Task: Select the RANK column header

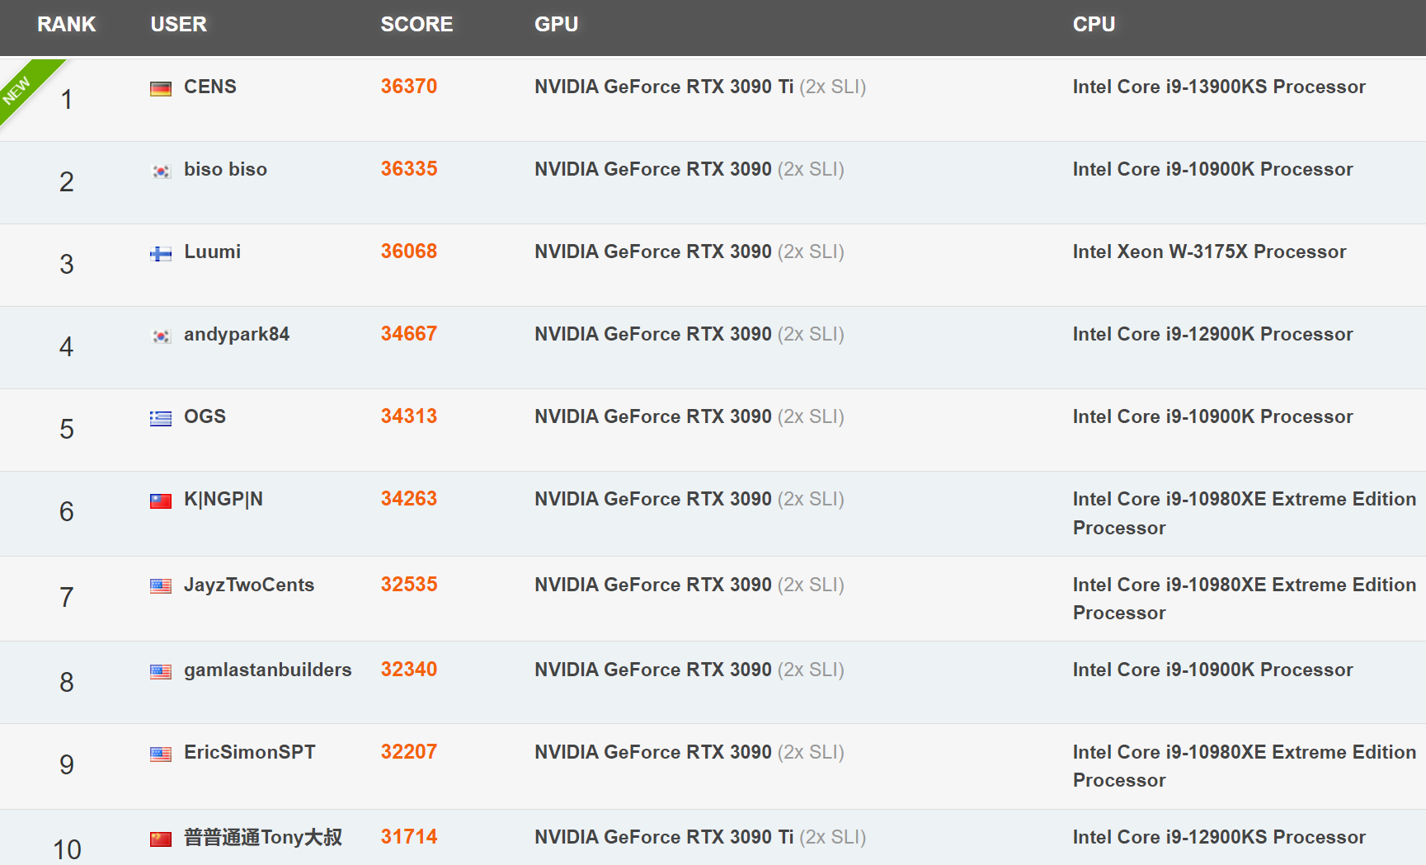Action: [x=67, y=25]
